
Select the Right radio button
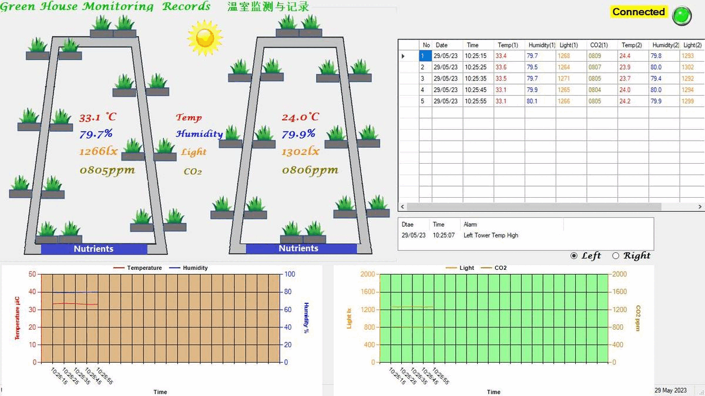[x=616, y=256]
